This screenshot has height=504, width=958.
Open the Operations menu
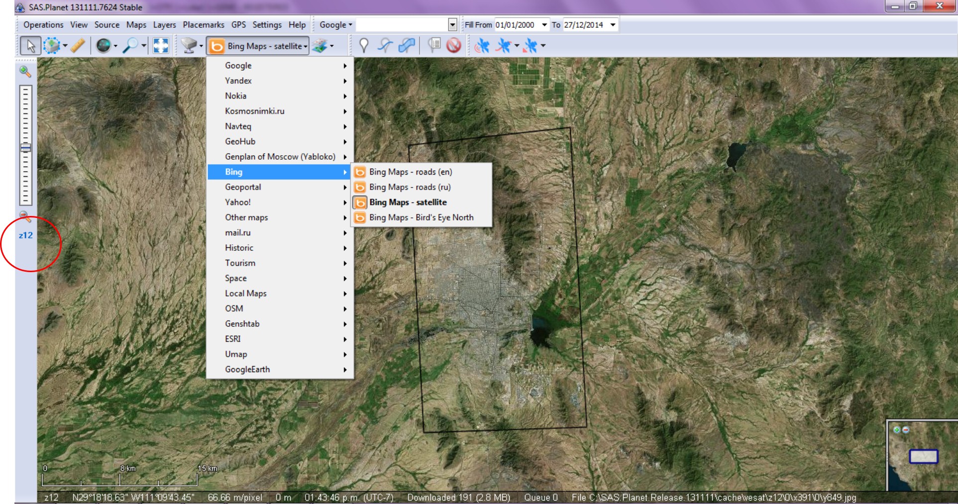coord(43,25)
